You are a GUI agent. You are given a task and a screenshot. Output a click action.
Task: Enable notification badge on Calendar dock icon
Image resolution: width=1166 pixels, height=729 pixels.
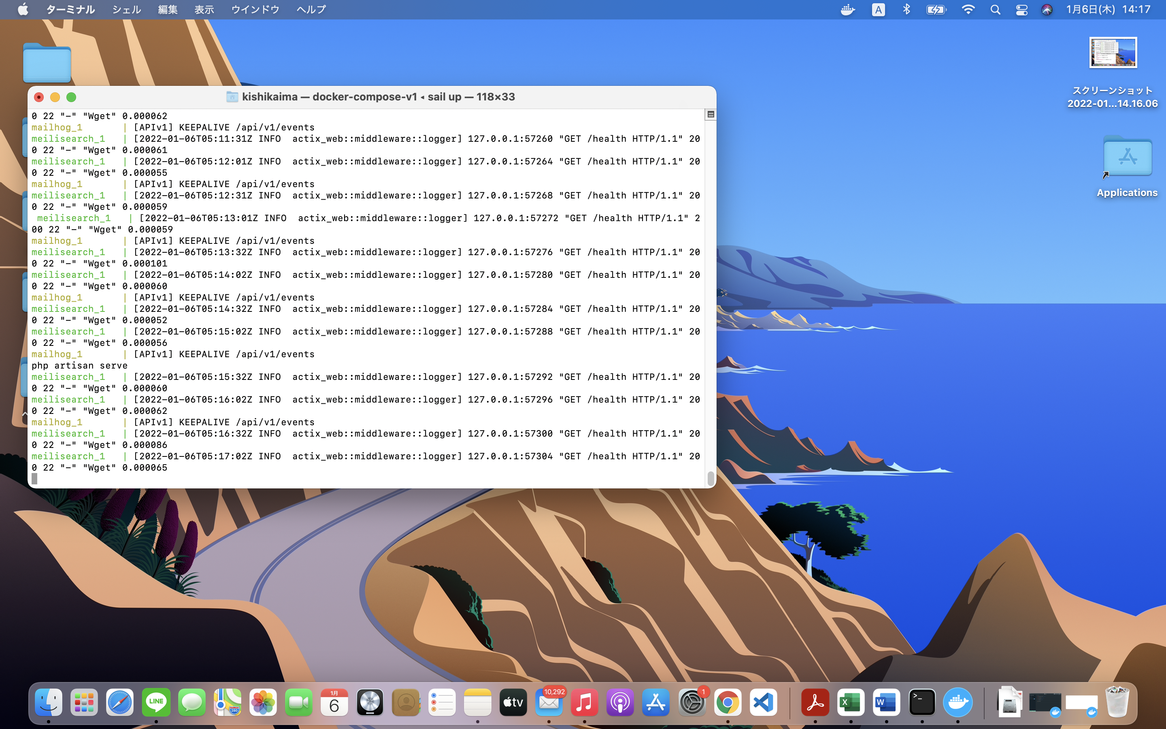pyautogui.click(x=334, y=702)
